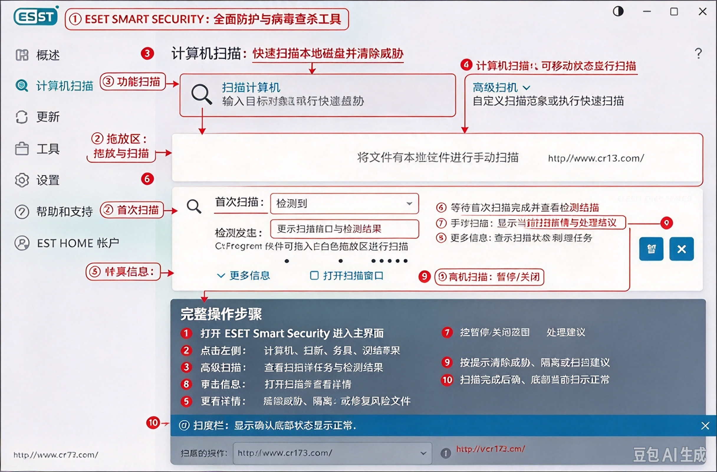
Task: Click the magnifier icon next to 首次扫描
Action: [x=194, y=206]
